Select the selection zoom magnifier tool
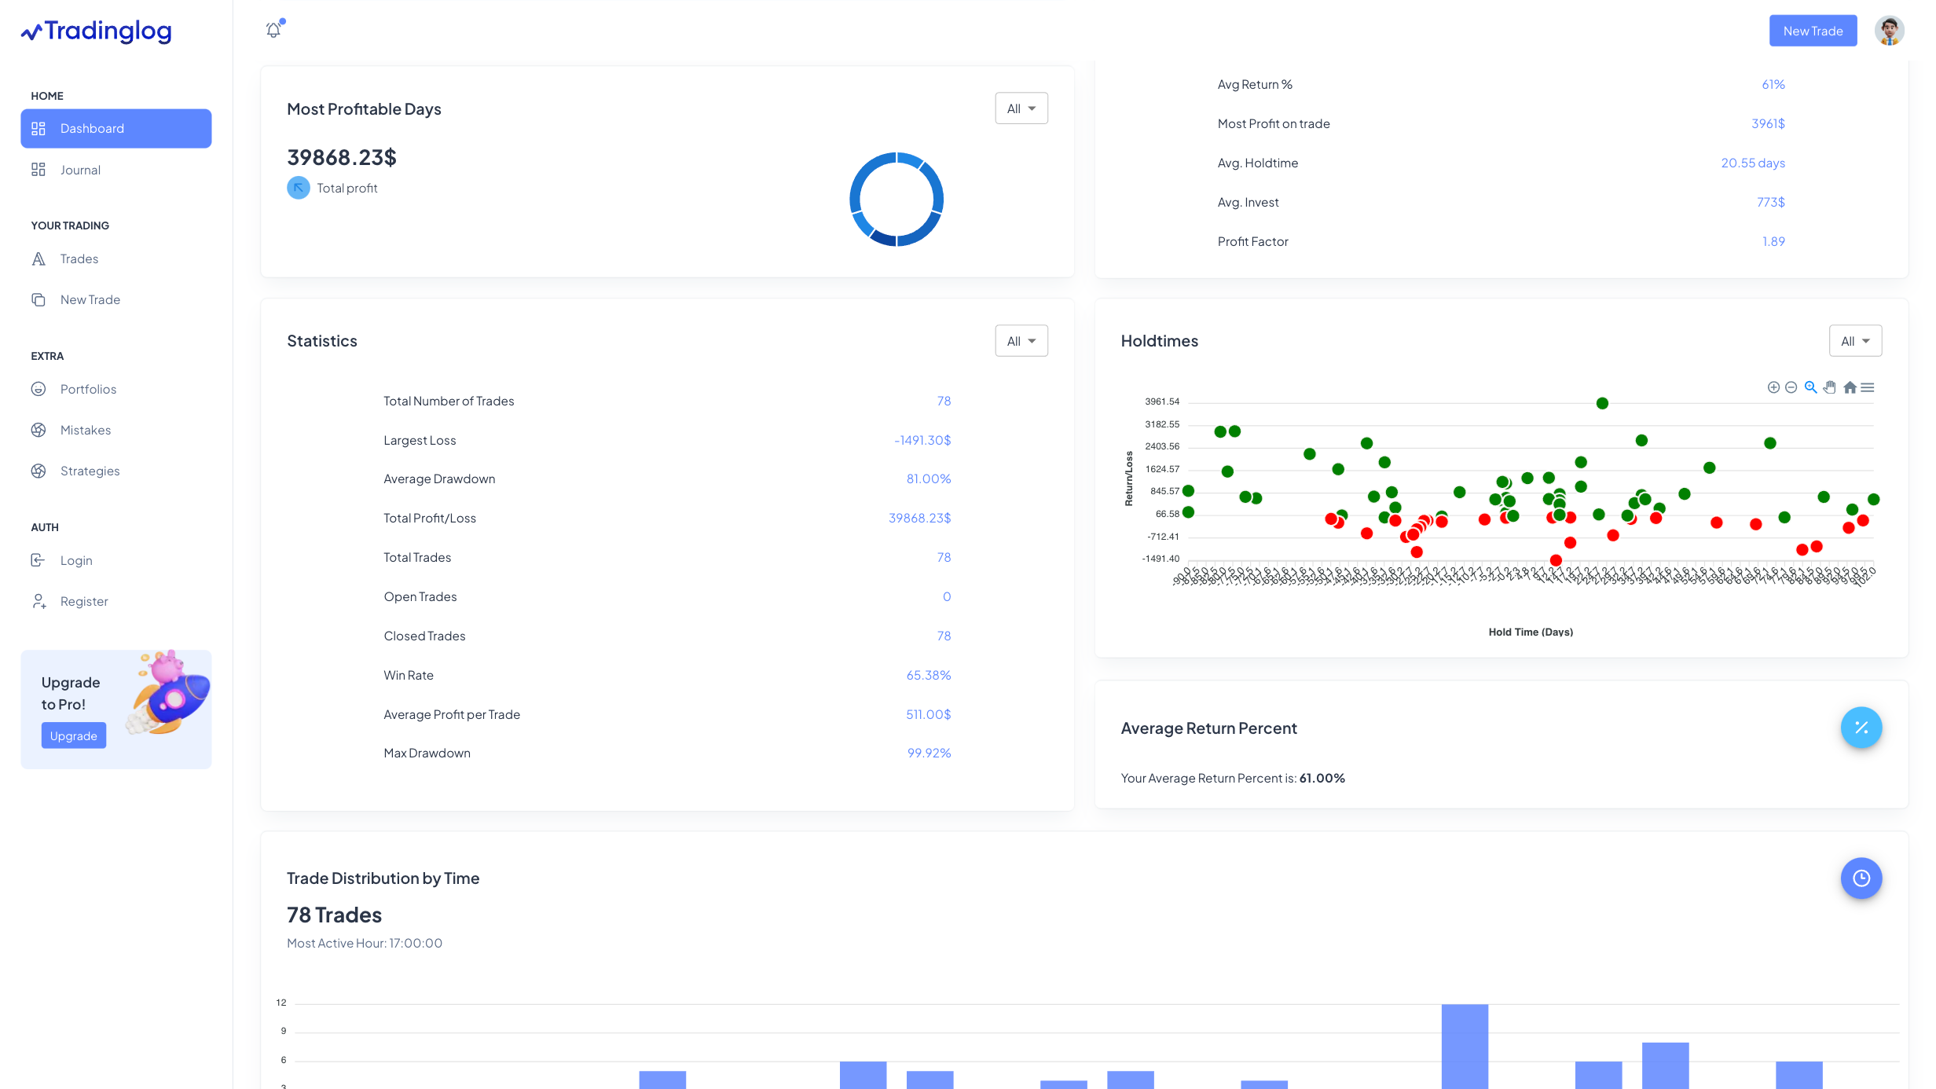1936x1089 pixels. coord(1810,387)
